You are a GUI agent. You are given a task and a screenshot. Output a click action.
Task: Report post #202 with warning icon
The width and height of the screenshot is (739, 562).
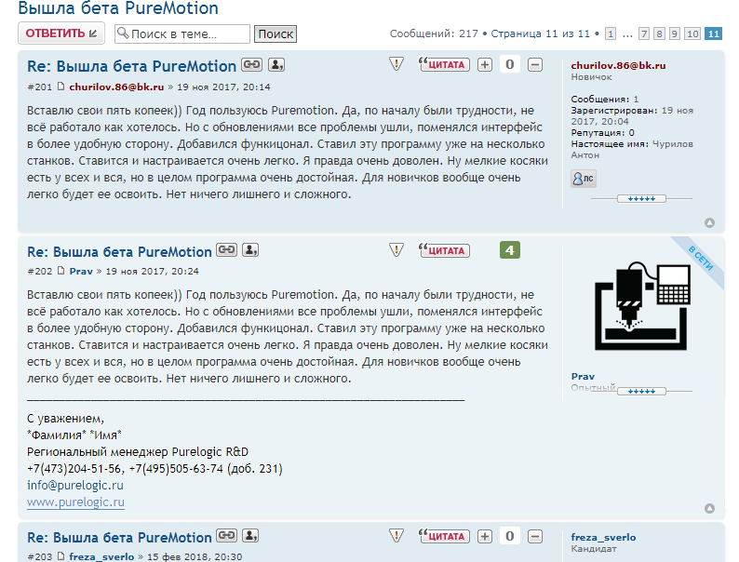[396, 249]
